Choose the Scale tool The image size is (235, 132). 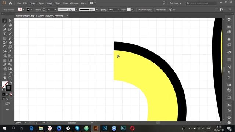pyautogui.click(x=10, y=47)
